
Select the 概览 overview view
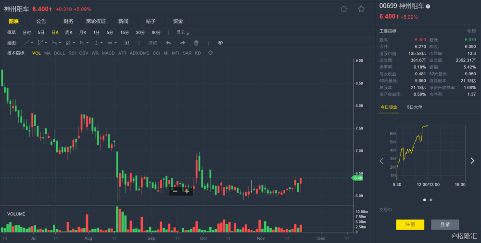pos(12,33)
